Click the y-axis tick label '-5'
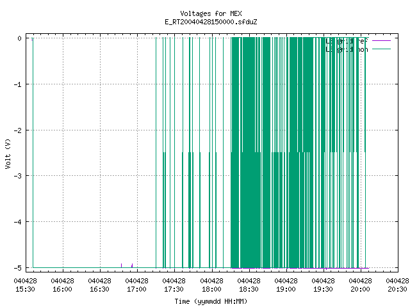 click(x=18, y=268)
